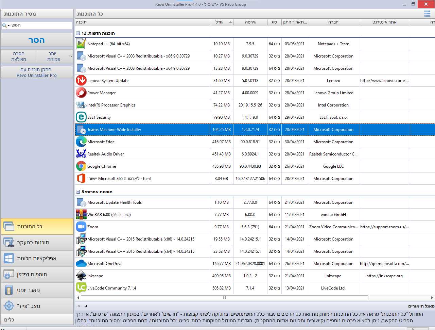The image size is (435, 330).
Task: Select the All Programs sidebar tab
Action: point(37,227)
